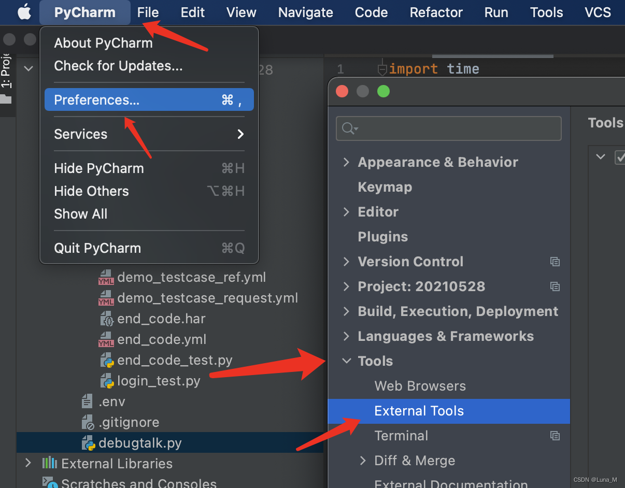Click the YML icon of demo_testcase_ref.yml

coord(106,278)
